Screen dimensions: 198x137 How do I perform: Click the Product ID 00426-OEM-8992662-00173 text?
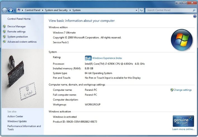(75, 122)
